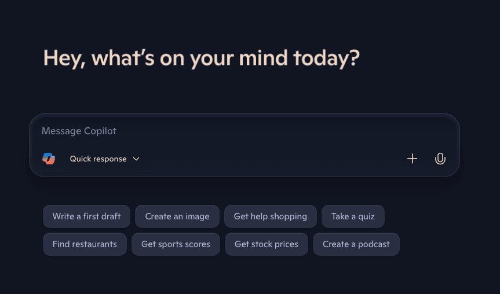Click the greeting heading text

(202, 58)
